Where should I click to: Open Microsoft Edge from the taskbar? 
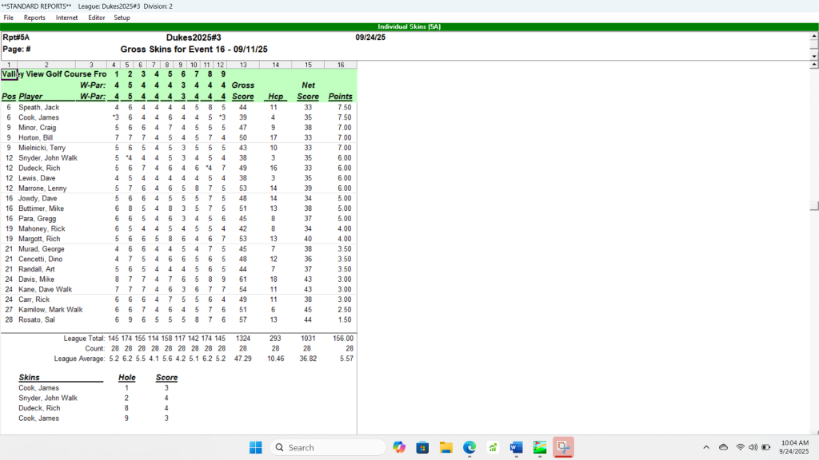click(x=469, y=447)
